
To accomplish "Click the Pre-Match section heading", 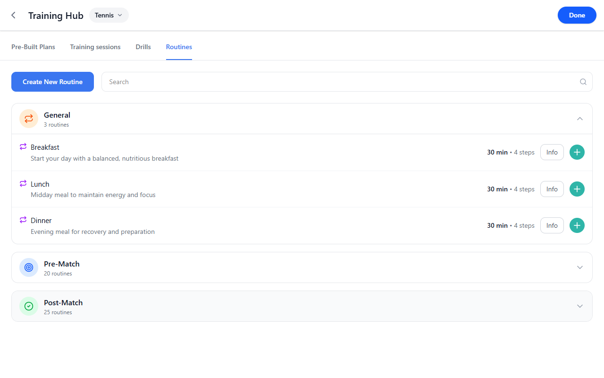I will pos(62,264).
